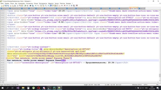Image resolution: width=161 pixels, height=90 pixels.
Task: Open Folder as Workspace icon
Action: tap(60, 5)
